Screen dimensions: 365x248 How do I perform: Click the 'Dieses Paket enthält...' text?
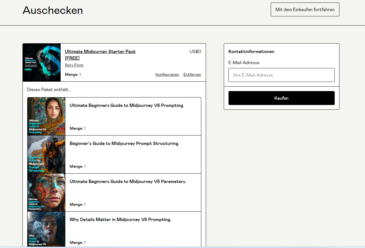pos(49,90)
